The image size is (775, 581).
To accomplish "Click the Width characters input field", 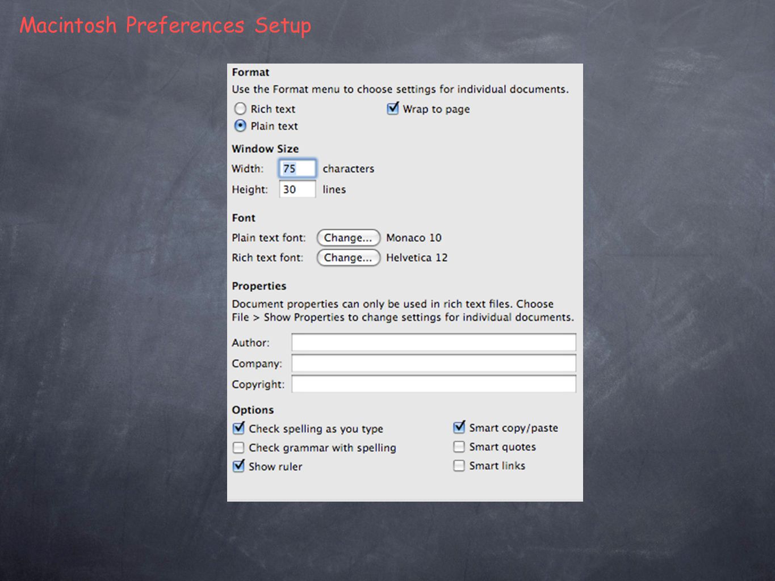I will 297,169.
